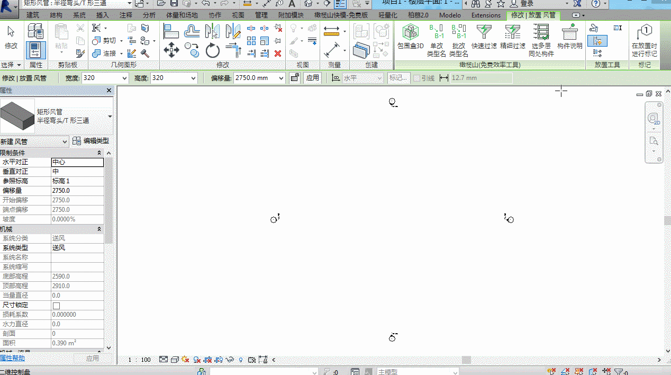
Task: Open the 结构 ribbon tab
Action: [x=56, y=15]
